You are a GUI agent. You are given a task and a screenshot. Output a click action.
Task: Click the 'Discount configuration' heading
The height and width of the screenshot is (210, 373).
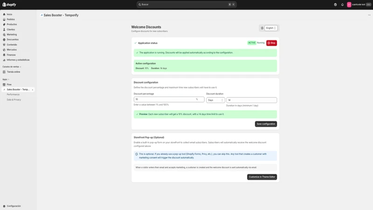point(146,83)
